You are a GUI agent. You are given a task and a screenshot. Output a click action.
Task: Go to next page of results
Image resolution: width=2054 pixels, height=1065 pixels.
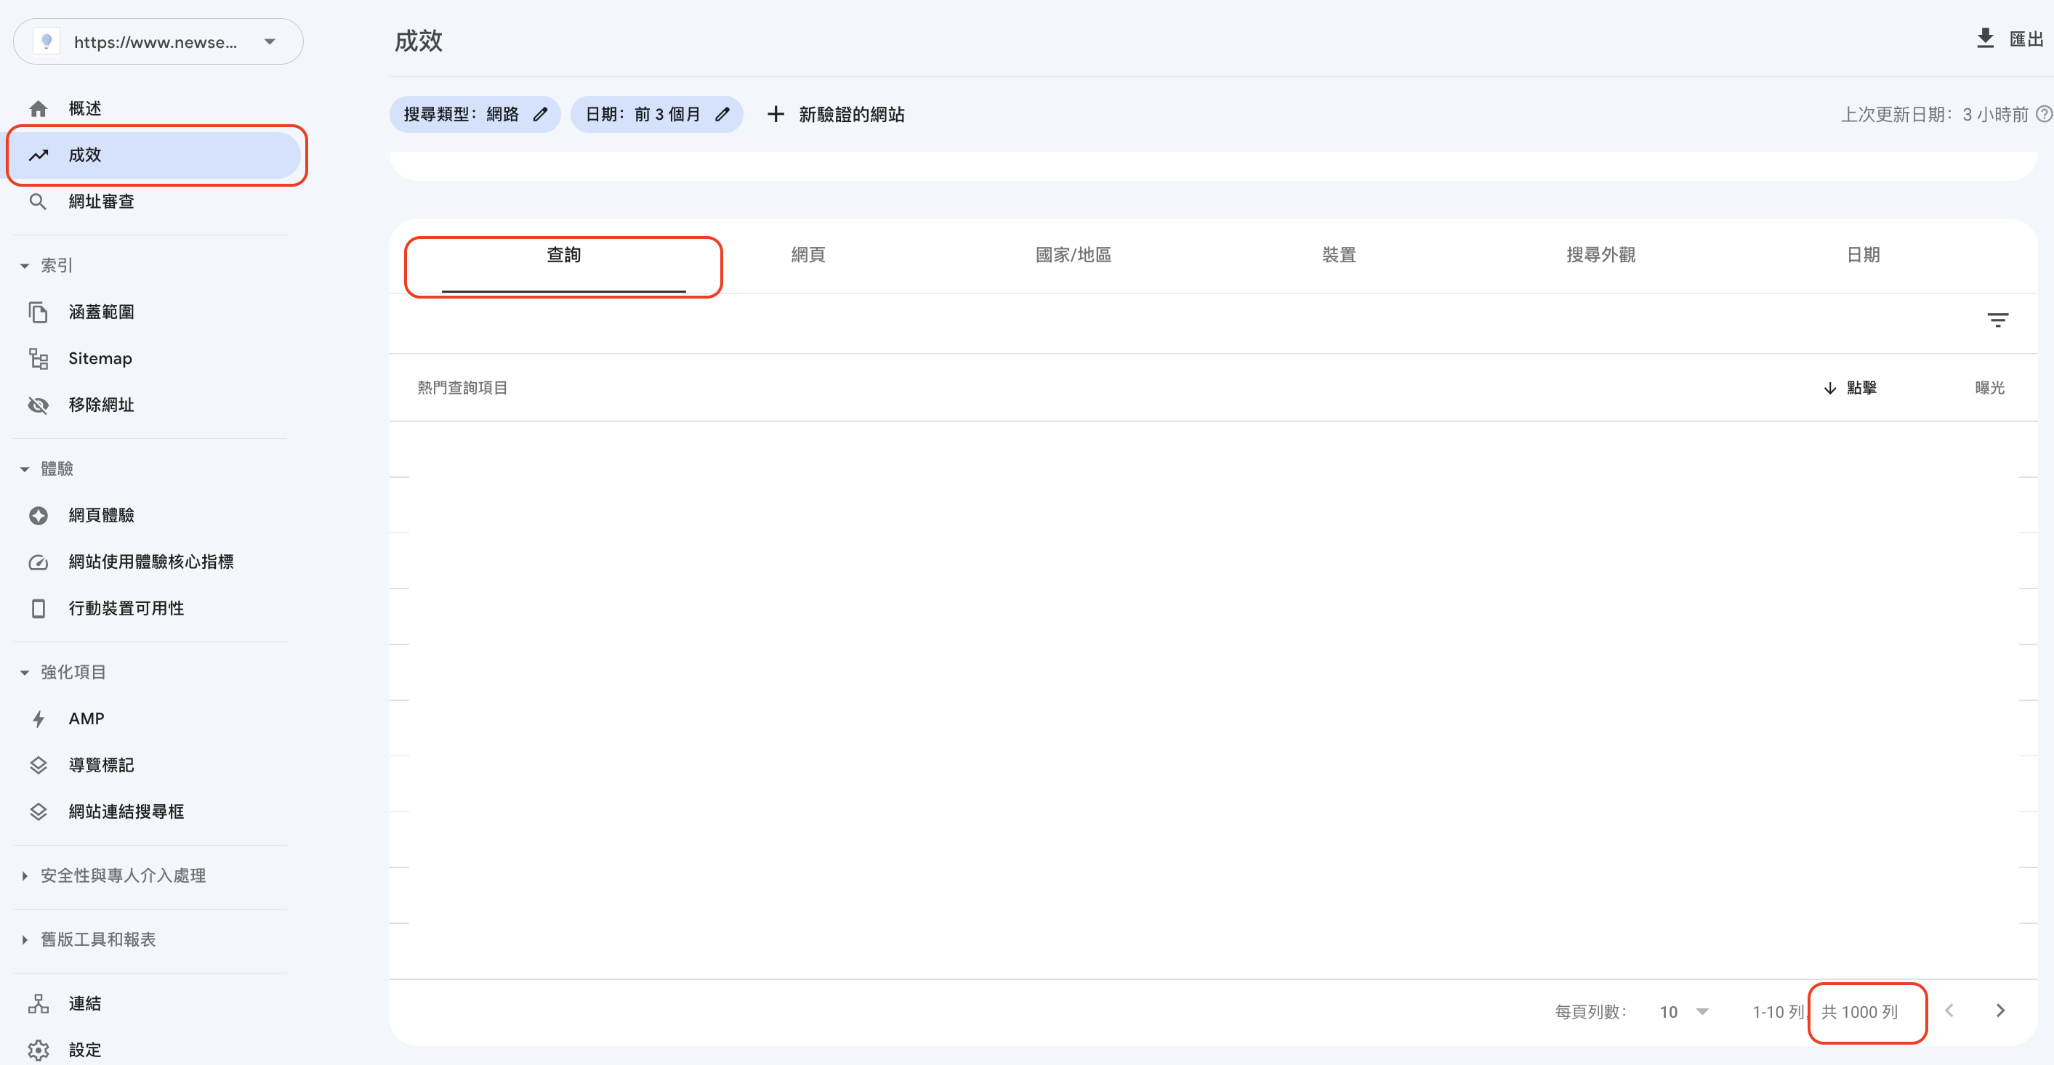1999,1011
